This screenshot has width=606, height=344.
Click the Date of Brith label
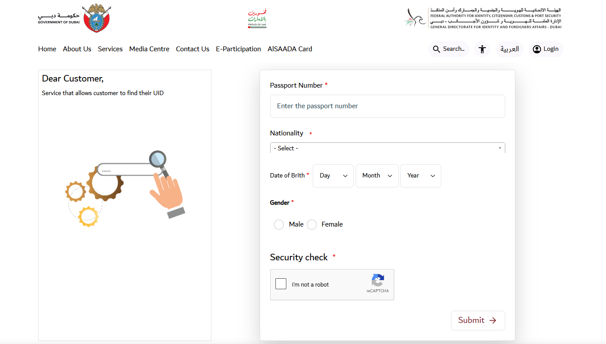[x=287, y=175]
